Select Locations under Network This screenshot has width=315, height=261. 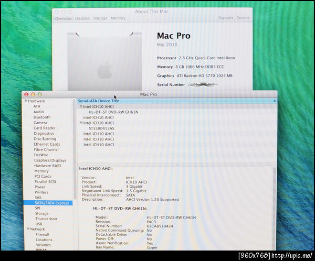tap(44, 240)
